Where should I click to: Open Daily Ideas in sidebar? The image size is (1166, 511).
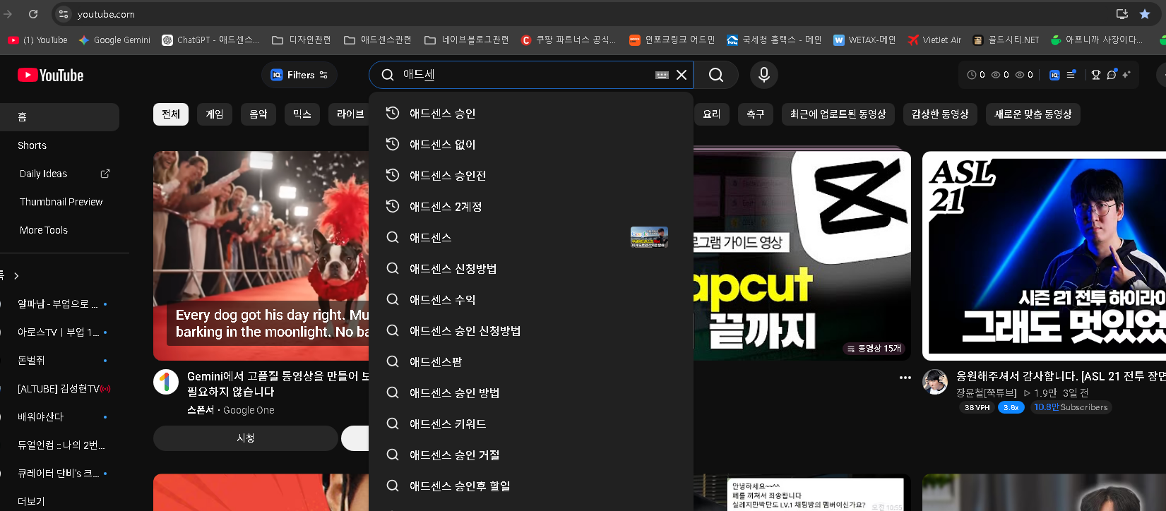click(44, 174)
